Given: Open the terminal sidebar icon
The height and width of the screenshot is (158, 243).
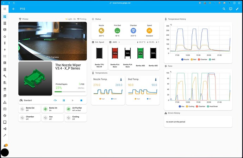Looking at the screenshot, I should (5, 109).
